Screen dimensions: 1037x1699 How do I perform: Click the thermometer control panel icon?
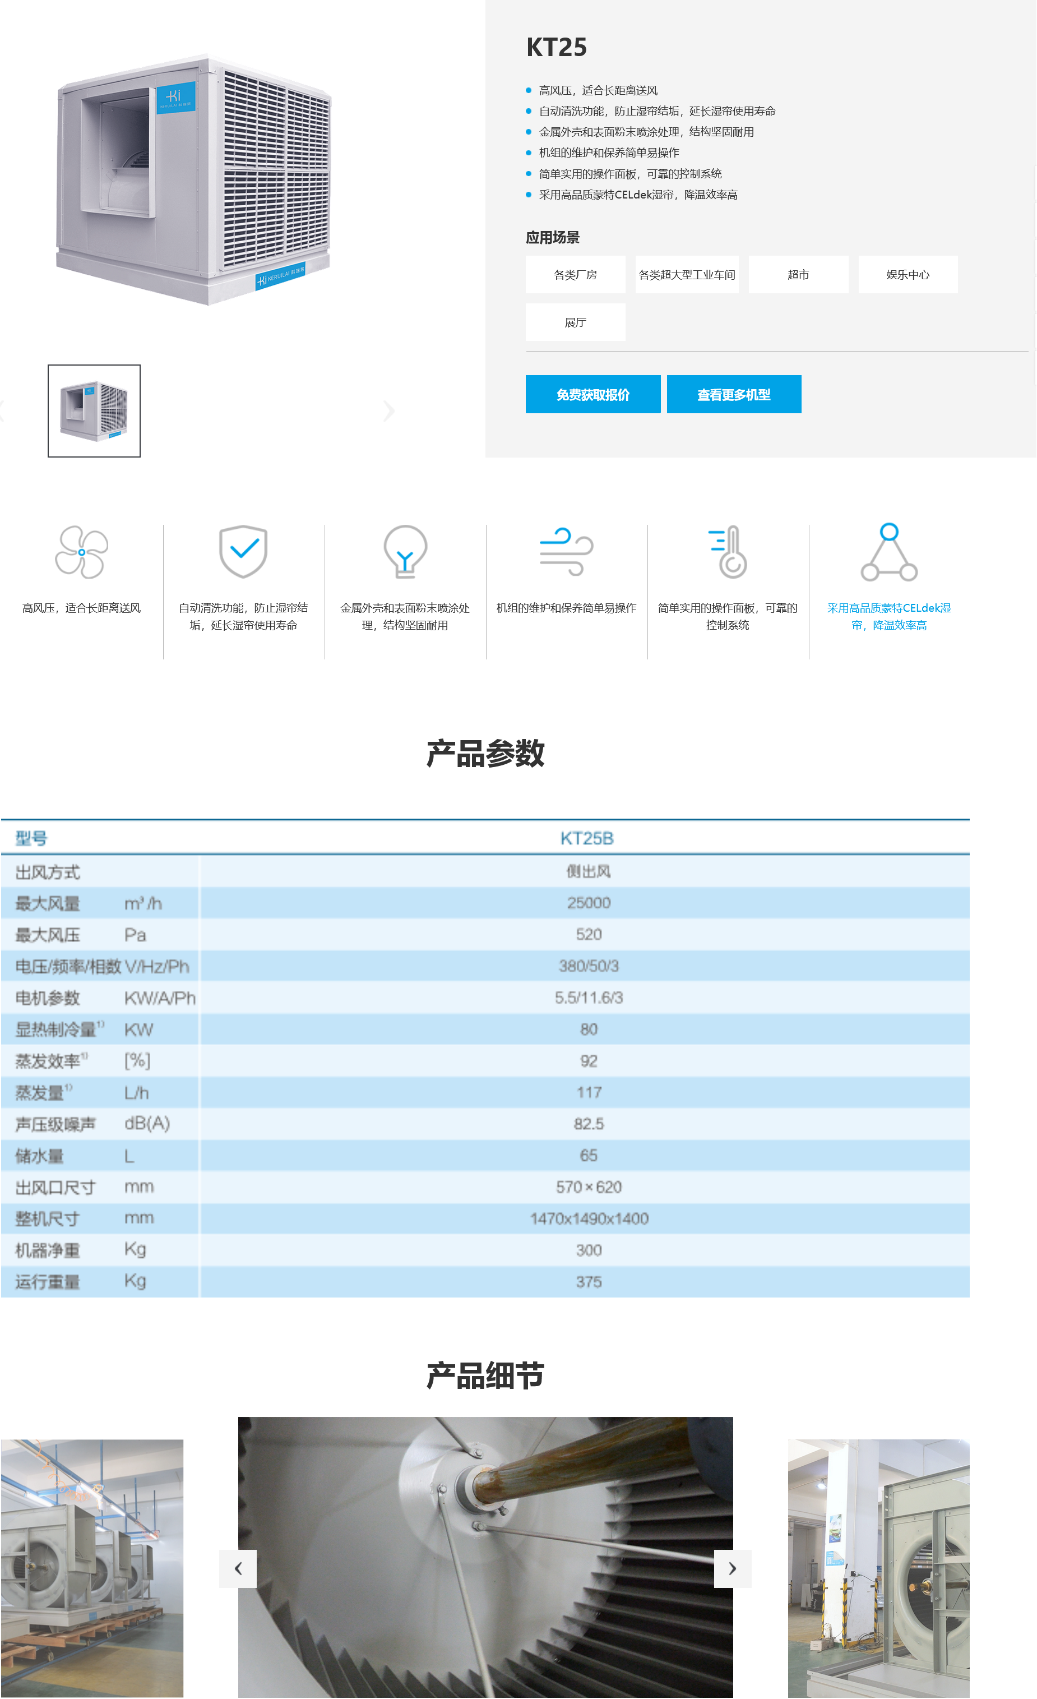tap(728, 552)
